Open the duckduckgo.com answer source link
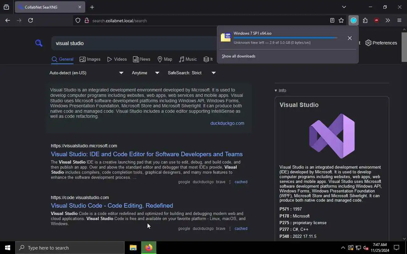407x254 pixels. click(227, 123)
